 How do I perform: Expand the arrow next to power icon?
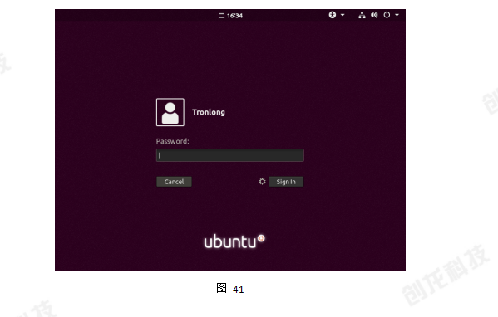pyautogui.click(x=397, y=15)
